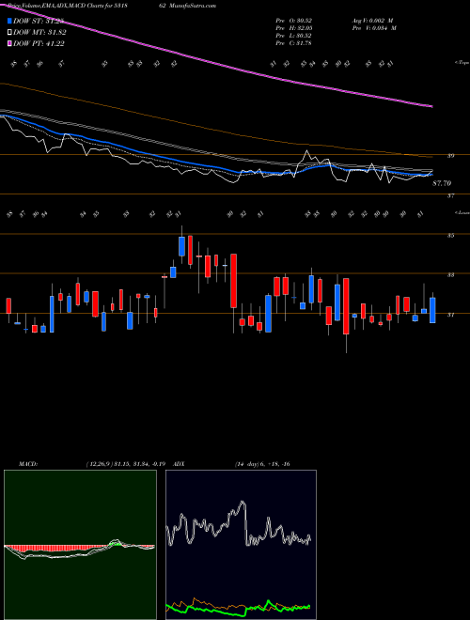Select the DOW MT: 31.82 label

(39, 33)
